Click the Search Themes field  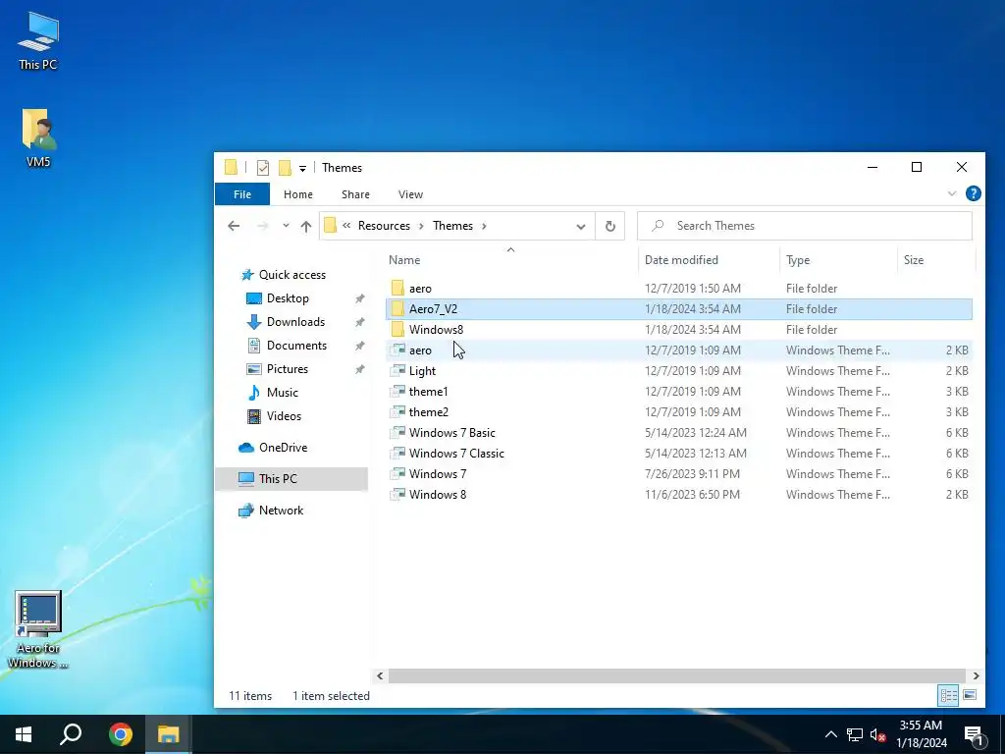tap(805, 226)
